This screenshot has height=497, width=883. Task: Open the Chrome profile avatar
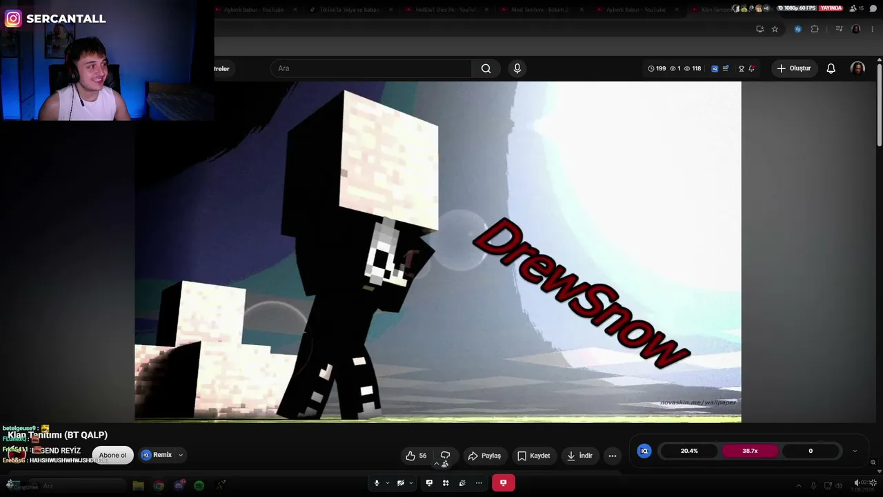(856, 29)
